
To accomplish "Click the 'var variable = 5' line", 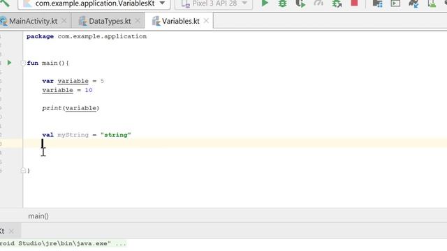I will 73,81.
